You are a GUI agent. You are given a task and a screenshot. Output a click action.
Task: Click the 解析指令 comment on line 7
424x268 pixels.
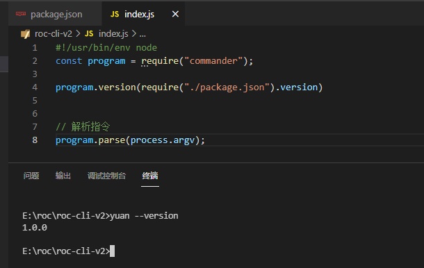[90, 126]
